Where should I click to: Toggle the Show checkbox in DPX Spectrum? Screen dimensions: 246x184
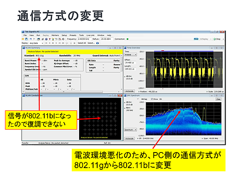tap(152, 99)
